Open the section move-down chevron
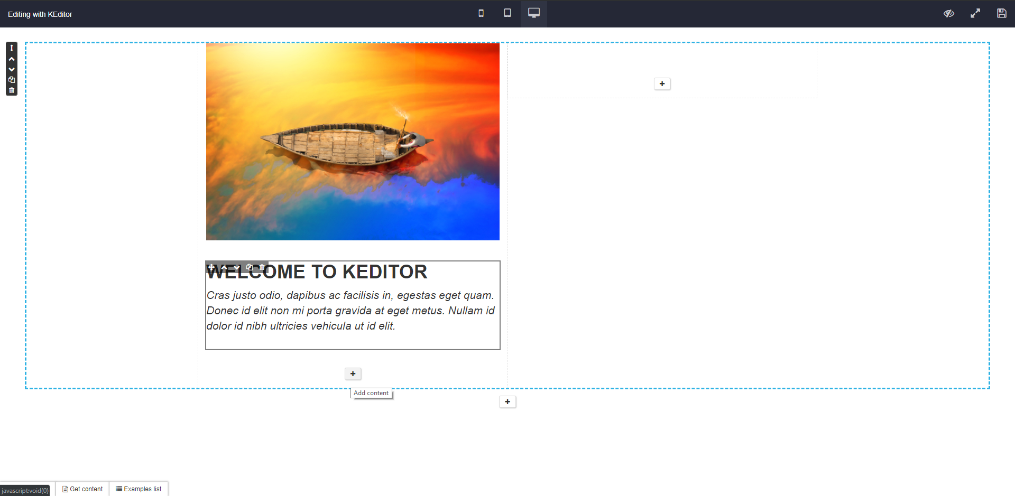This screenshot has height=496, width=1015. [11, 69]
